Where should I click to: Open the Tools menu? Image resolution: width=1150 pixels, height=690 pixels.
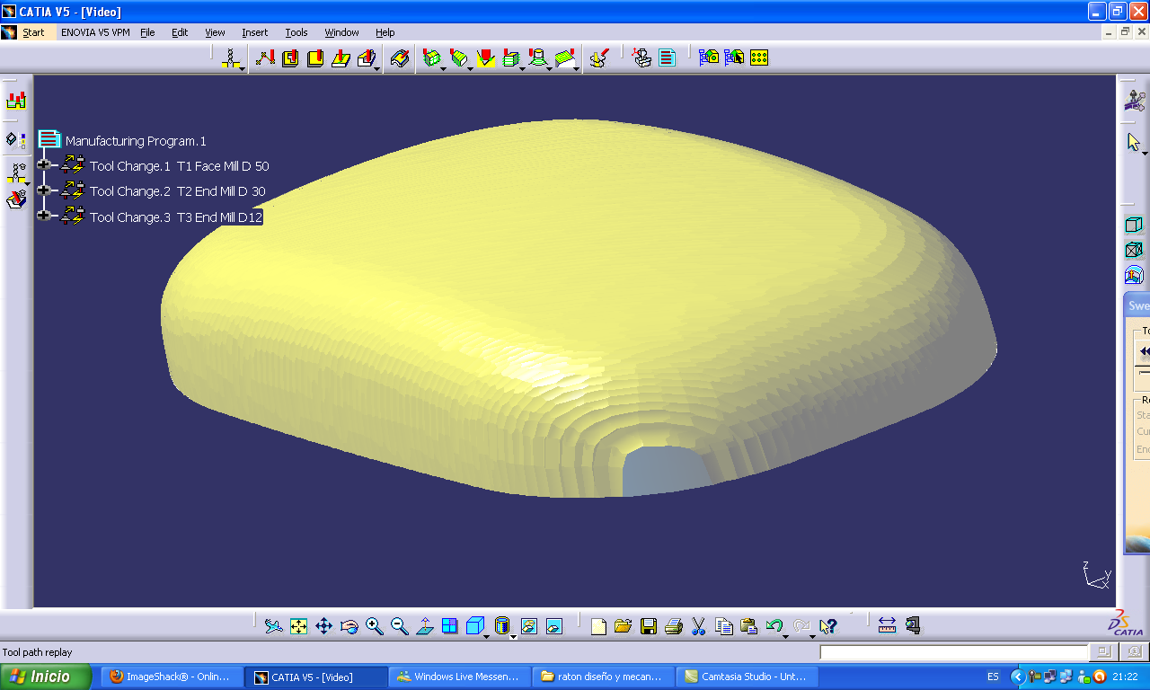296,32
